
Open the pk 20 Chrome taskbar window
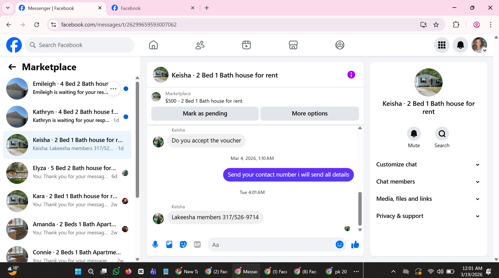click(x=336, y=271)
